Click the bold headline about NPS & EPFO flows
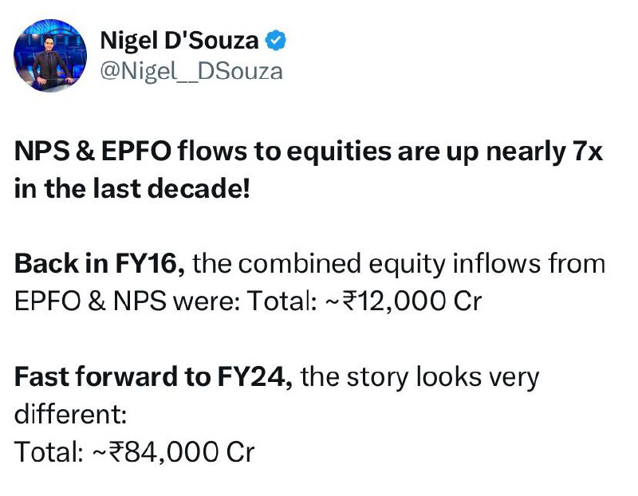This screenshot has height=496, width=638. (309, 153)
